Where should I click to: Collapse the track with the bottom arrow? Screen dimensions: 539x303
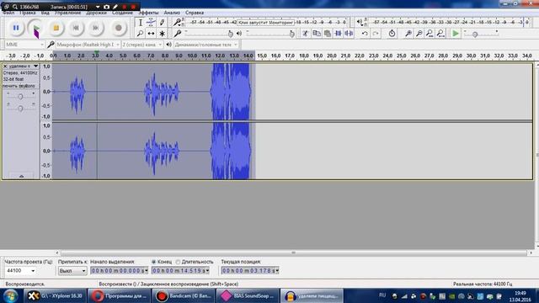coord(21,176)
